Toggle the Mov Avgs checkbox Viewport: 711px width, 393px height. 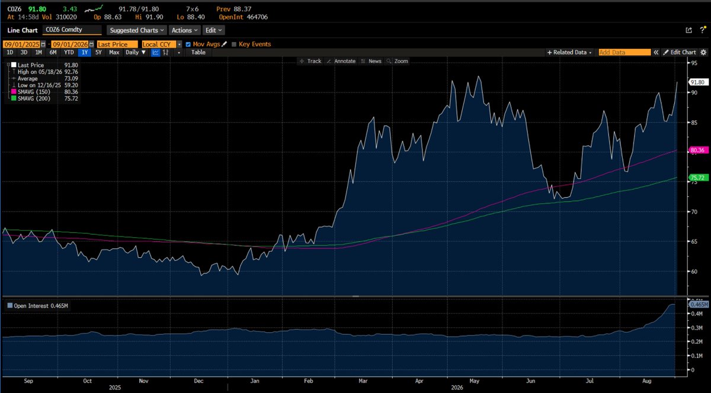click(188, 44)
